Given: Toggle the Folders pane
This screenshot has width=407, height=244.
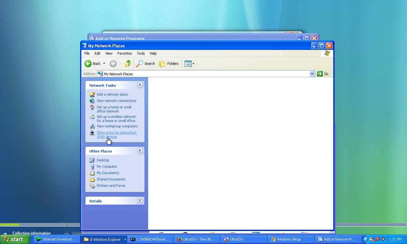Looking at the screenshot, I should 169,64.
